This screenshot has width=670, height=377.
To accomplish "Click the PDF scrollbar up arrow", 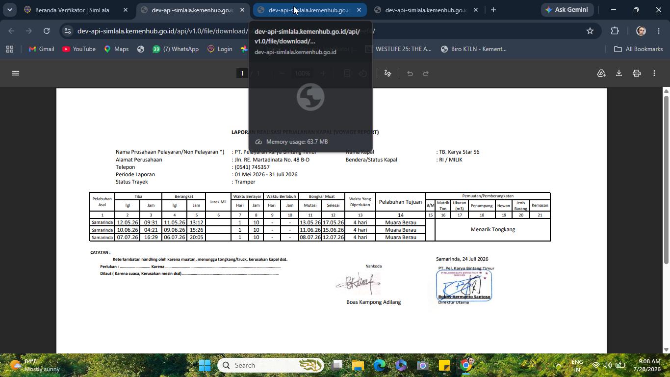I will pyautogui.click(x=666, y=91).
